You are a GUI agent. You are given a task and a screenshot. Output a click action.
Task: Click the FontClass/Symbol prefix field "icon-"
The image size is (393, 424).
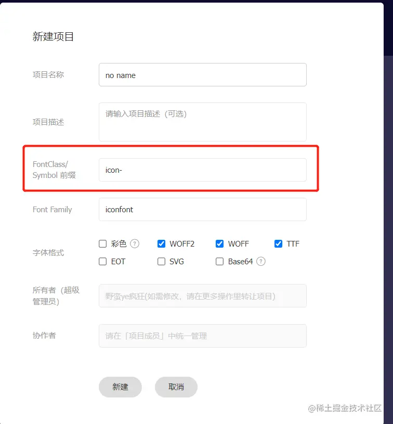click(x=202, y=170)
